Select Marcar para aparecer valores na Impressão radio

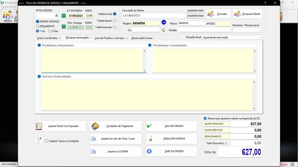(205, 118)
